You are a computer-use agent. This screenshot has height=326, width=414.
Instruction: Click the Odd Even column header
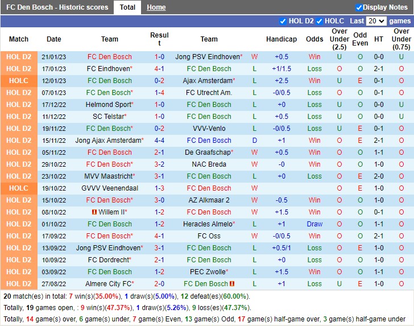pyautogui.click(x=360, y=39)
